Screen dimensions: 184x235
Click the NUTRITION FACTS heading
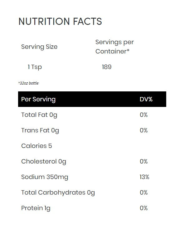[60, 21]
